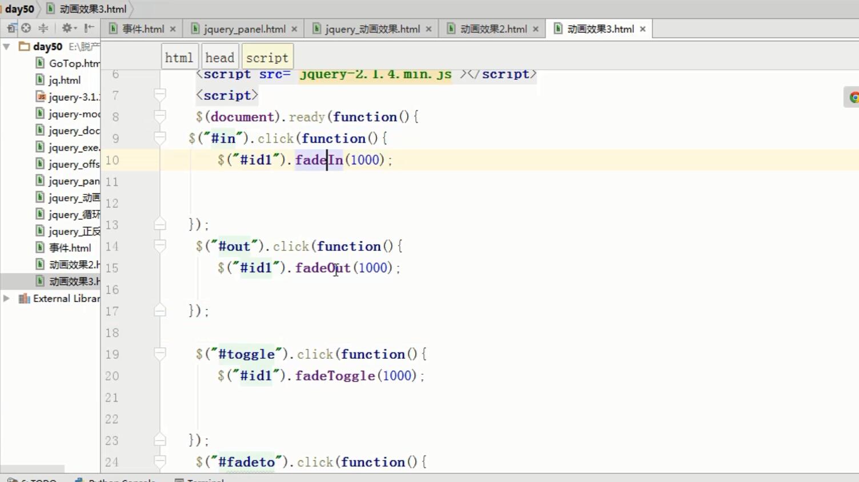Click the "#toggle" selector on line 19

[x=247, y=354]
